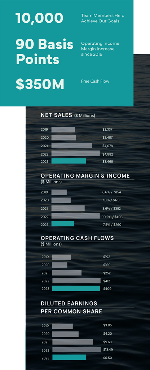Click the DILUTED EARNINGS PER COMMON SHARE heading
The width and height of the screenshot is (150, 370).
point(71,308)
